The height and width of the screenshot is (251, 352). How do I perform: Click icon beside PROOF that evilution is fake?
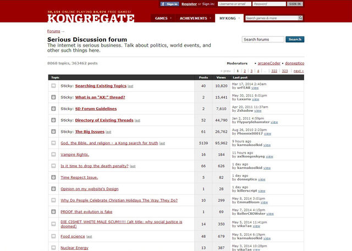click(x=53, y=212)
